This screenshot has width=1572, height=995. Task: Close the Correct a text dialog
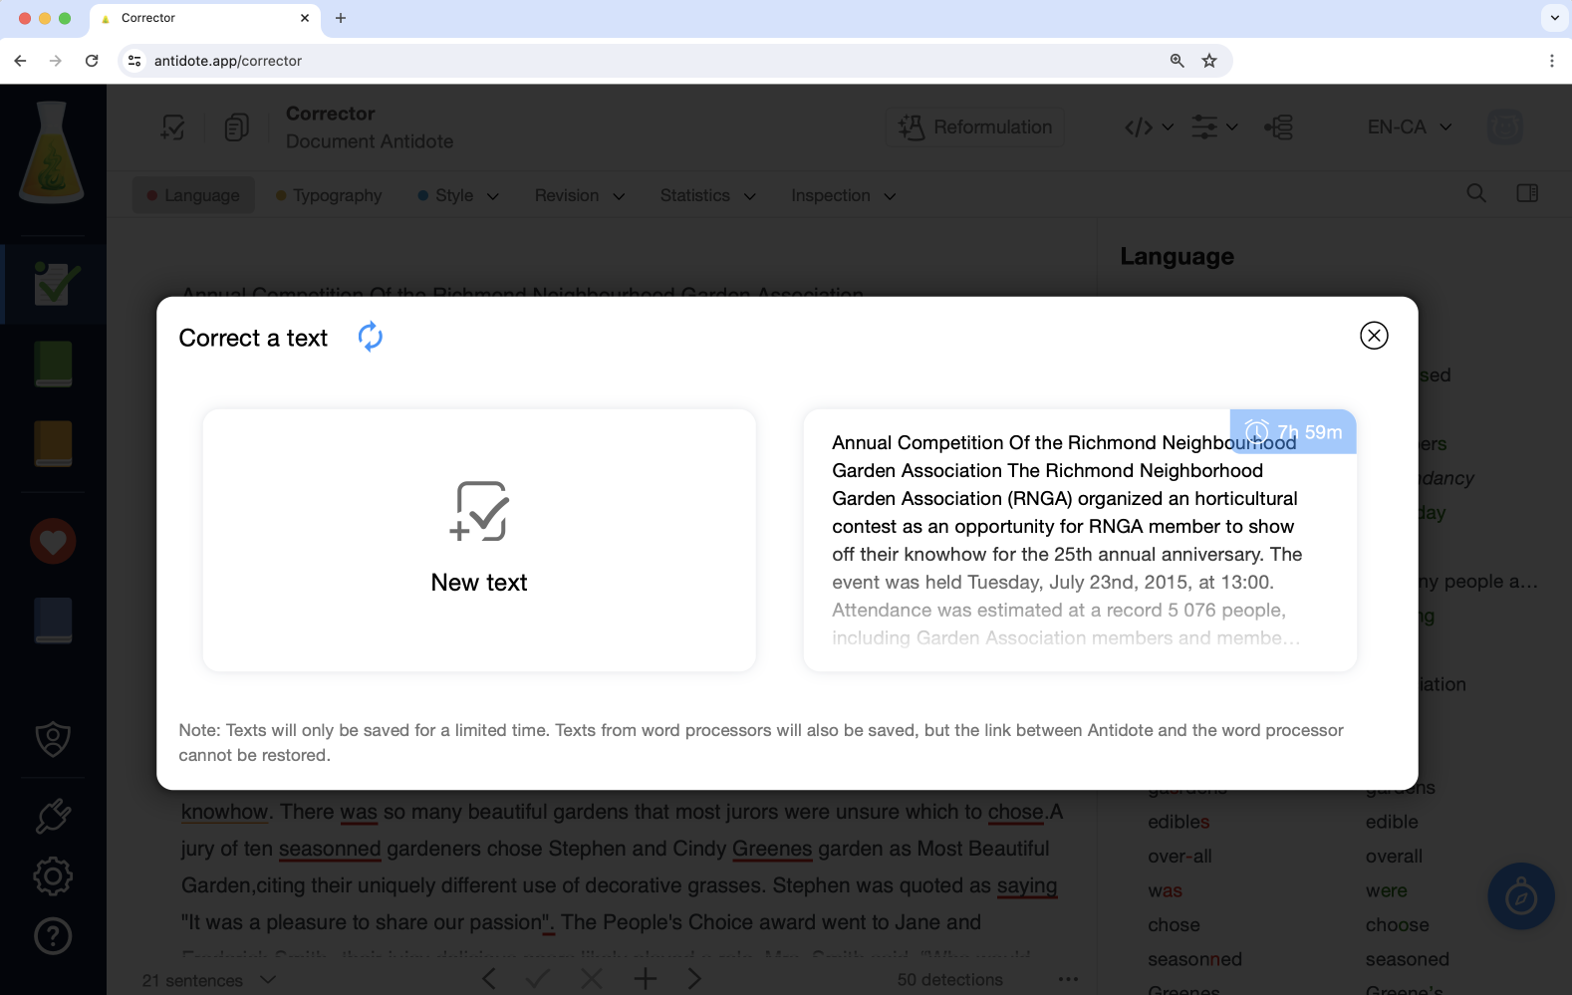click(1374, 336)
